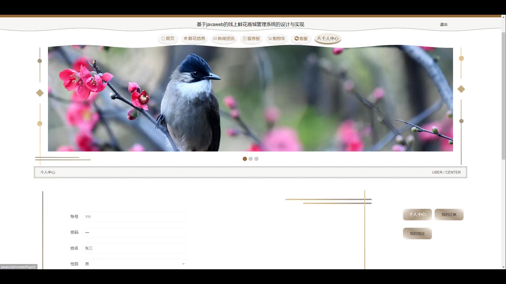This screenshot has width=506, height=284.
Task: Click the 个人中心 side button
Action: [417, 215]
